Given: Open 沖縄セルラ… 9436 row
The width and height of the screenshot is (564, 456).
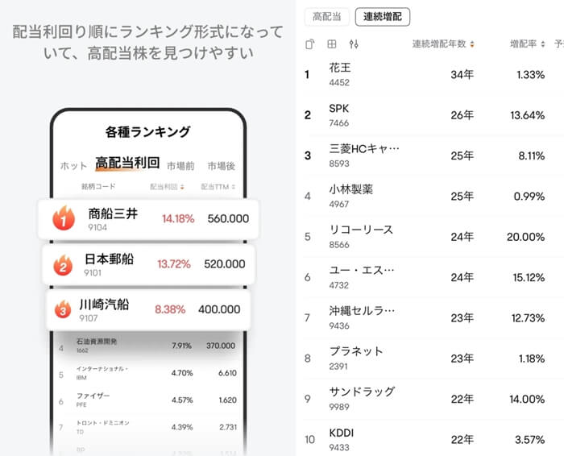Looking at the screenshot, I should click(x=432, y=318).
